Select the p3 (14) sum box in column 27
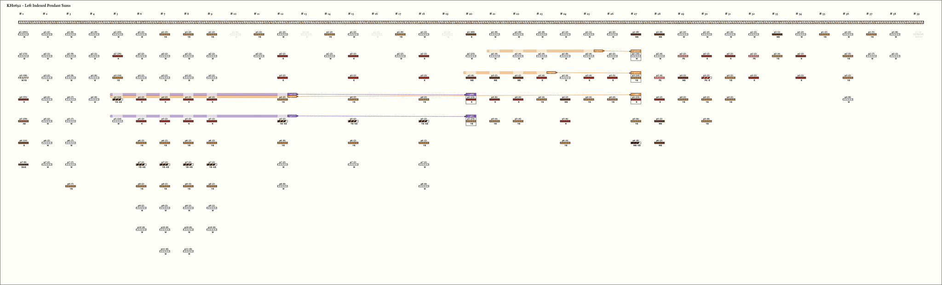Image resolution: width=942 pixels, height=285 pixels. [636, 78]
